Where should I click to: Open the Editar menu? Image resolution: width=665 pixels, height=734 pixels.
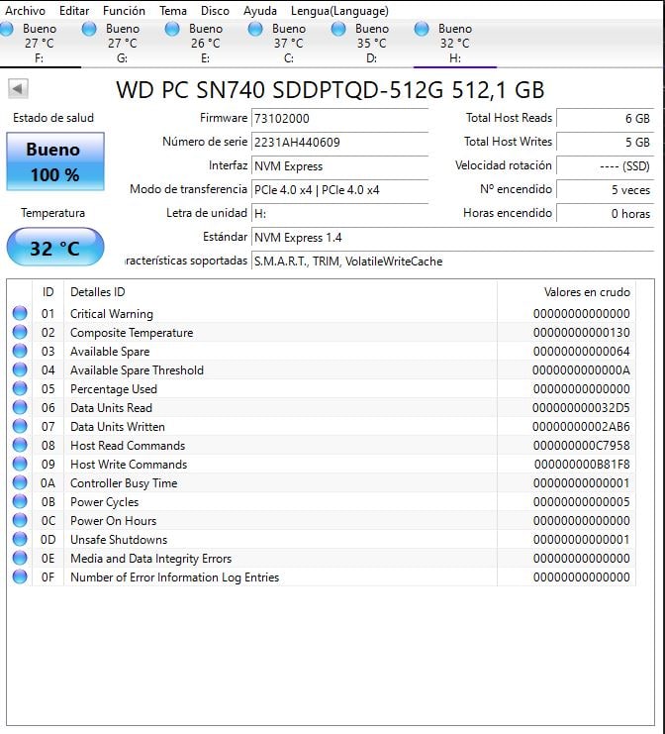74,10
